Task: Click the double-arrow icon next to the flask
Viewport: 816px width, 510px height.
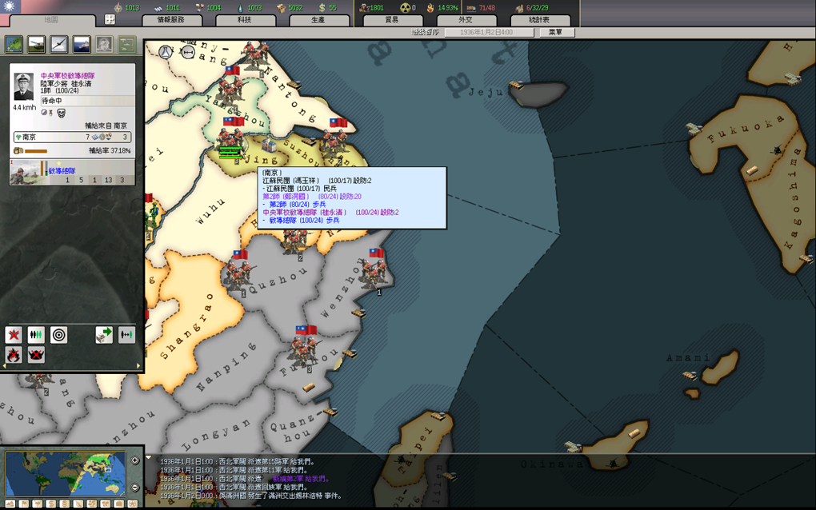Action: [188, 52]
